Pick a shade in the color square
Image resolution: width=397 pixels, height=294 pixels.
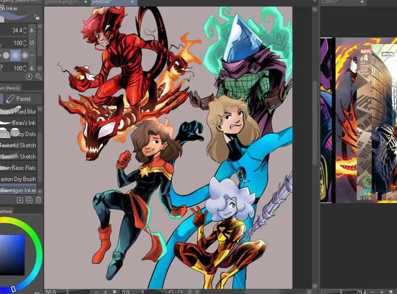coord(12,255)
